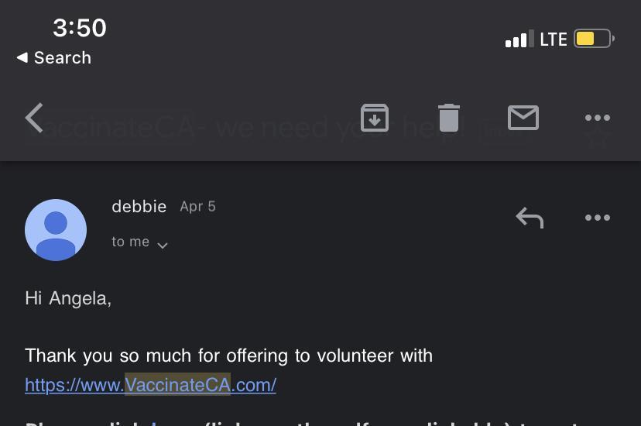Tap the 'Apr 5' date label
This screenshot has height=426, width=641.
tap(198, 207)
